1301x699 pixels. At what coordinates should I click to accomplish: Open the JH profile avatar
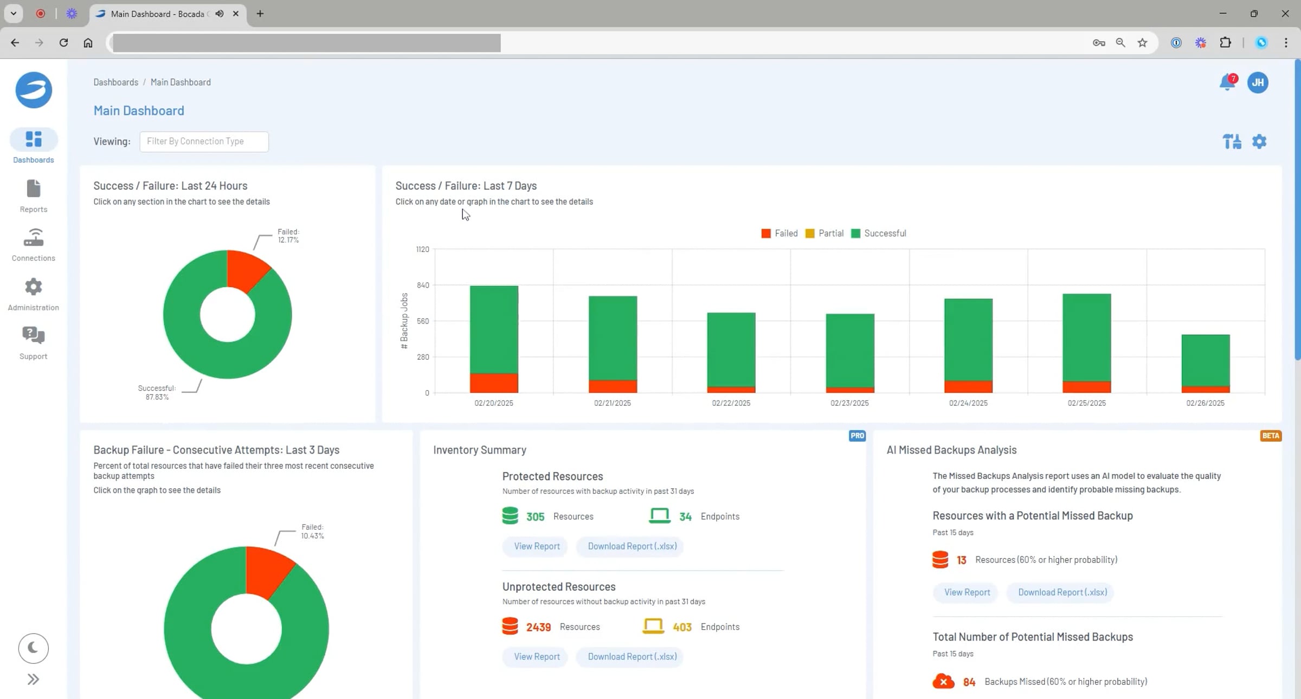(1258, 82)
